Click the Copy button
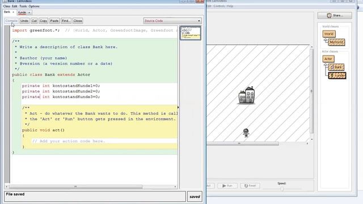The width and height of the screenshot is (363, 204). tap(43, 21)
